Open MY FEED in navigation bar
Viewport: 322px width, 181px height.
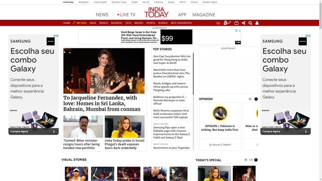coord(80,23)
